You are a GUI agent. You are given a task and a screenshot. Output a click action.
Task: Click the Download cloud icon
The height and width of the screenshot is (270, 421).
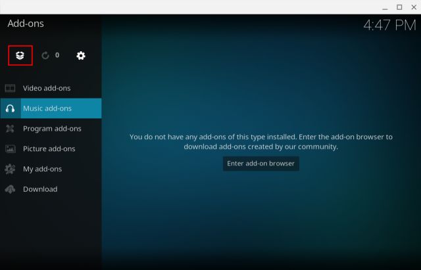pyautogui.click(x=11, y=189)
